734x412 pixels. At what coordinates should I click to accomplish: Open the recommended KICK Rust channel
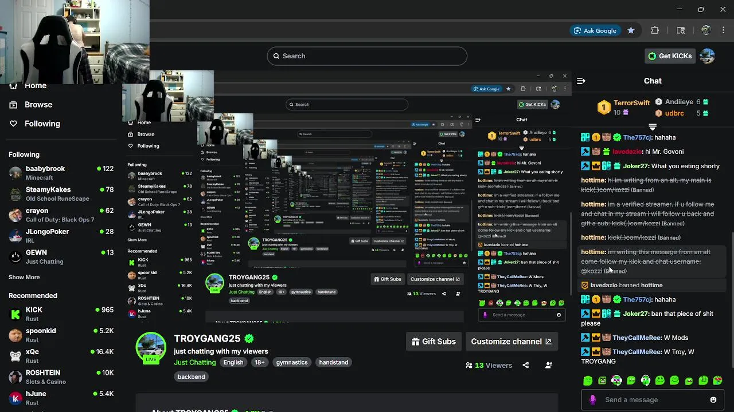point(61,314)
